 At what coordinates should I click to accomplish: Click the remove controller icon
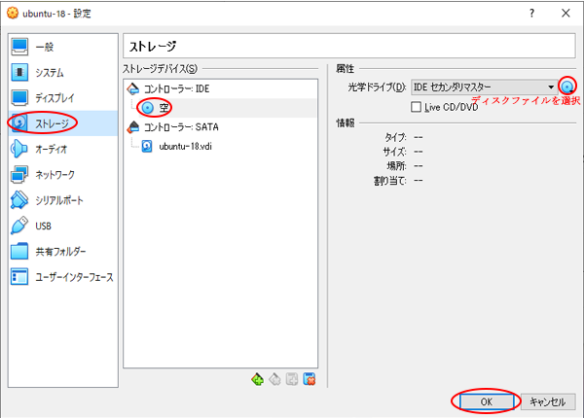(x=274, y=379)
